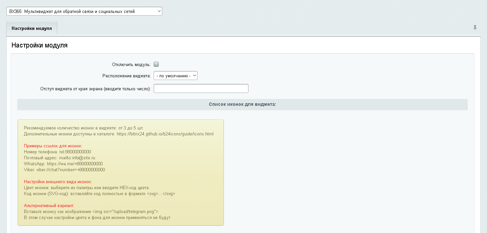
Task: Click the mailto:info@site.ru example line
Action: click(x=59, y=158)
